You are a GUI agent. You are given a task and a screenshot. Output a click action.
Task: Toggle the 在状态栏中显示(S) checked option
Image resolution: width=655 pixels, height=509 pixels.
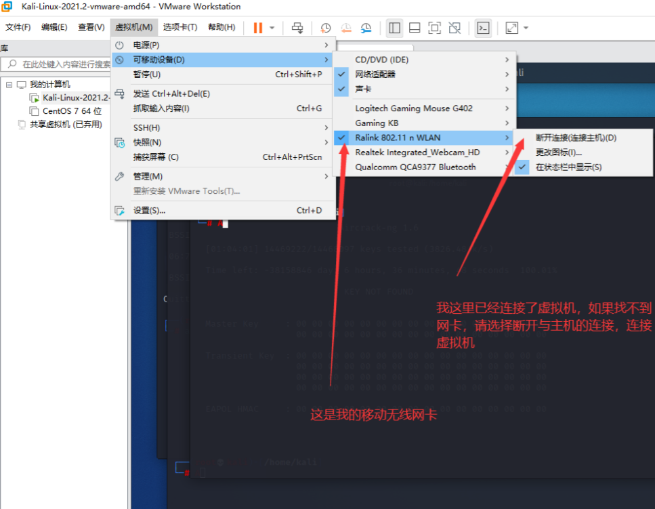pos(568,167)
